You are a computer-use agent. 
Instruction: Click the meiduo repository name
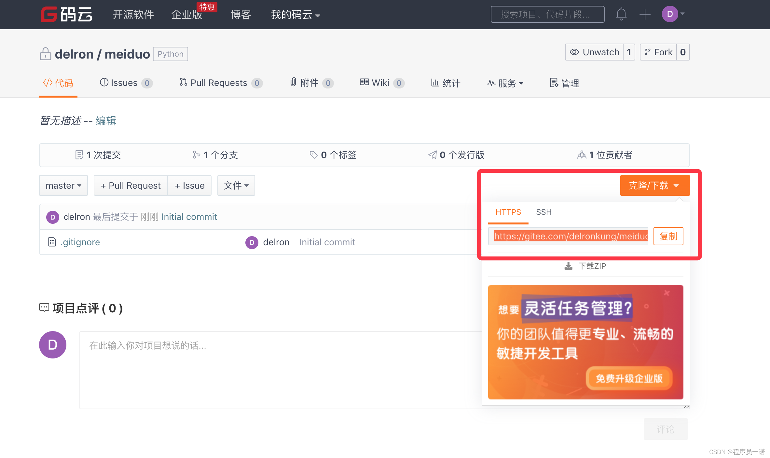tap(127, 54)
